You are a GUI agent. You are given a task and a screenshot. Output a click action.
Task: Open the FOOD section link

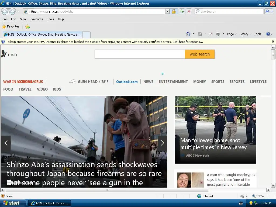click(x=8, y=89)
